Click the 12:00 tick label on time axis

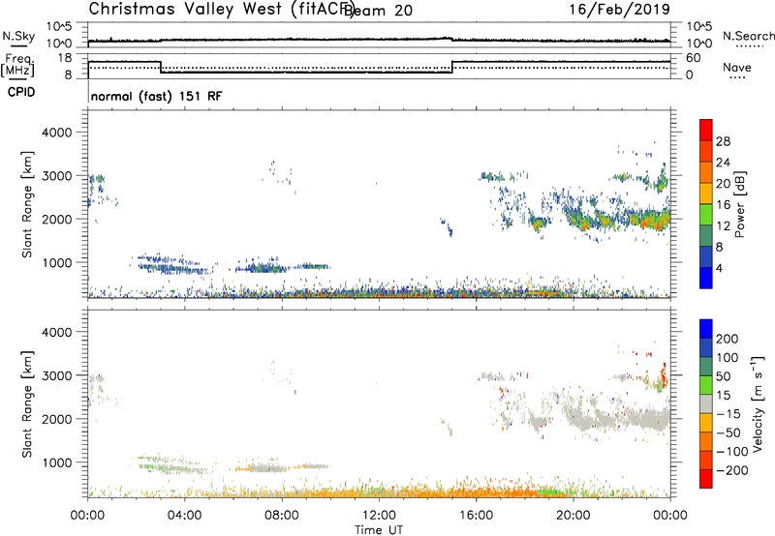point(379,516)
